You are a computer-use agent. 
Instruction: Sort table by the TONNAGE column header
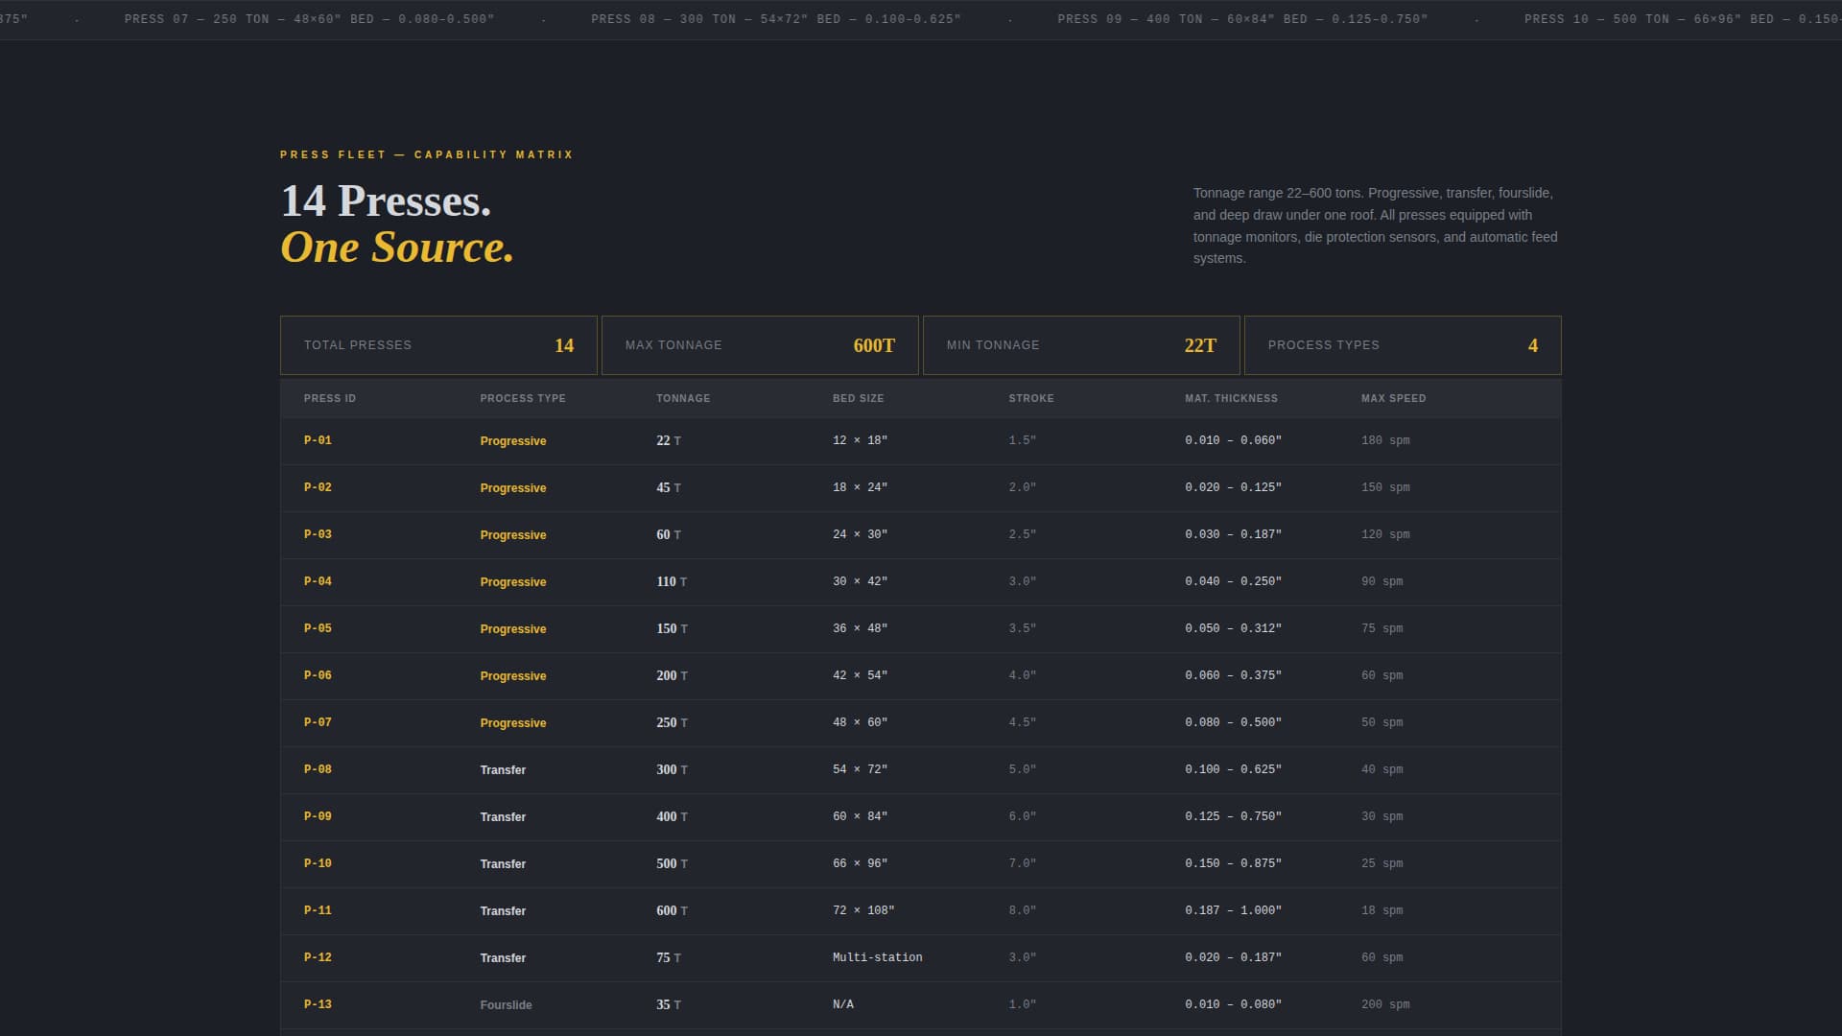[683, 398]
